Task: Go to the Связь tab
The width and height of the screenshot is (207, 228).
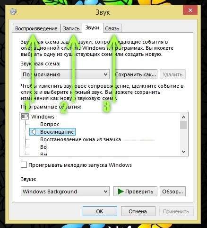Action: (112, 28)
